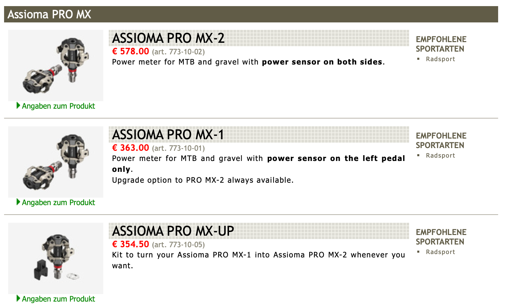Click the ASSIOMA PRO MX-UP kit thumbnail

[x=56, y=258]
